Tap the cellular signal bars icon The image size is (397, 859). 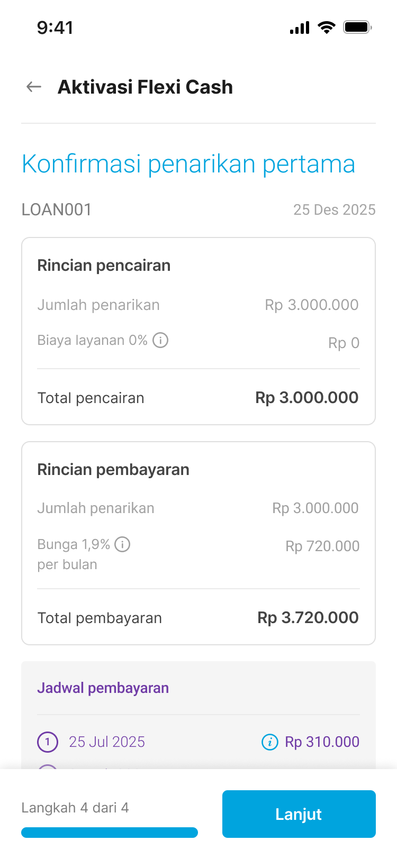click(x=300, y=28)
